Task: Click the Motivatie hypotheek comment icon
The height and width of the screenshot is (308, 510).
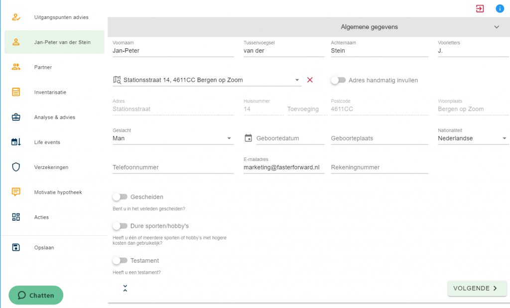Action: click(16, 192)
